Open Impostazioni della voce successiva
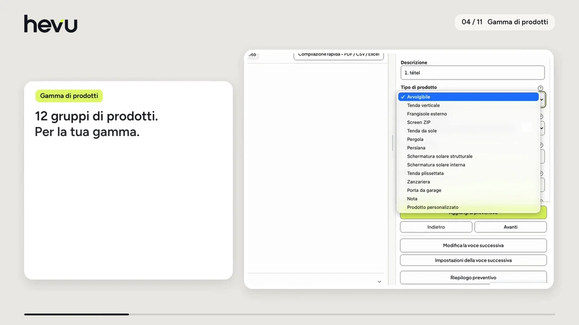 click(473, 260)
